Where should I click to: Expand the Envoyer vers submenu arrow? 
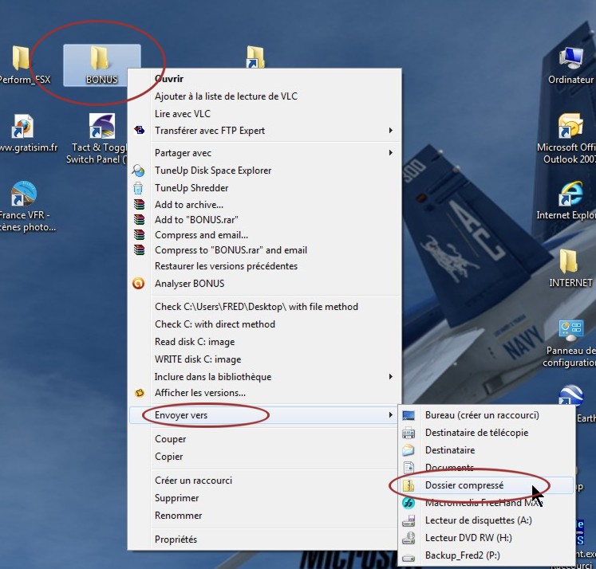[390, 415]
